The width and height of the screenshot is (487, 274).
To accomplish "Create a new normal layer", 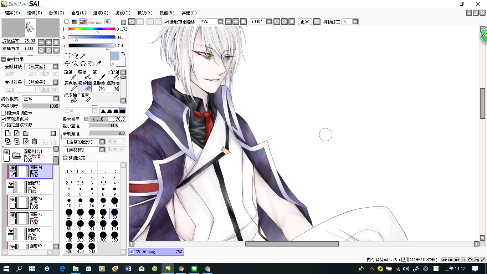I will [x=8, y=133].
